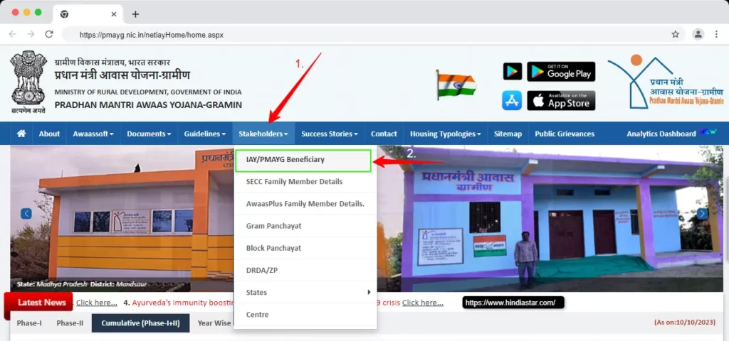Screen dimensions: 729x341
Task: Open the Documents dropdown menu
Action: tap(149, 134)
